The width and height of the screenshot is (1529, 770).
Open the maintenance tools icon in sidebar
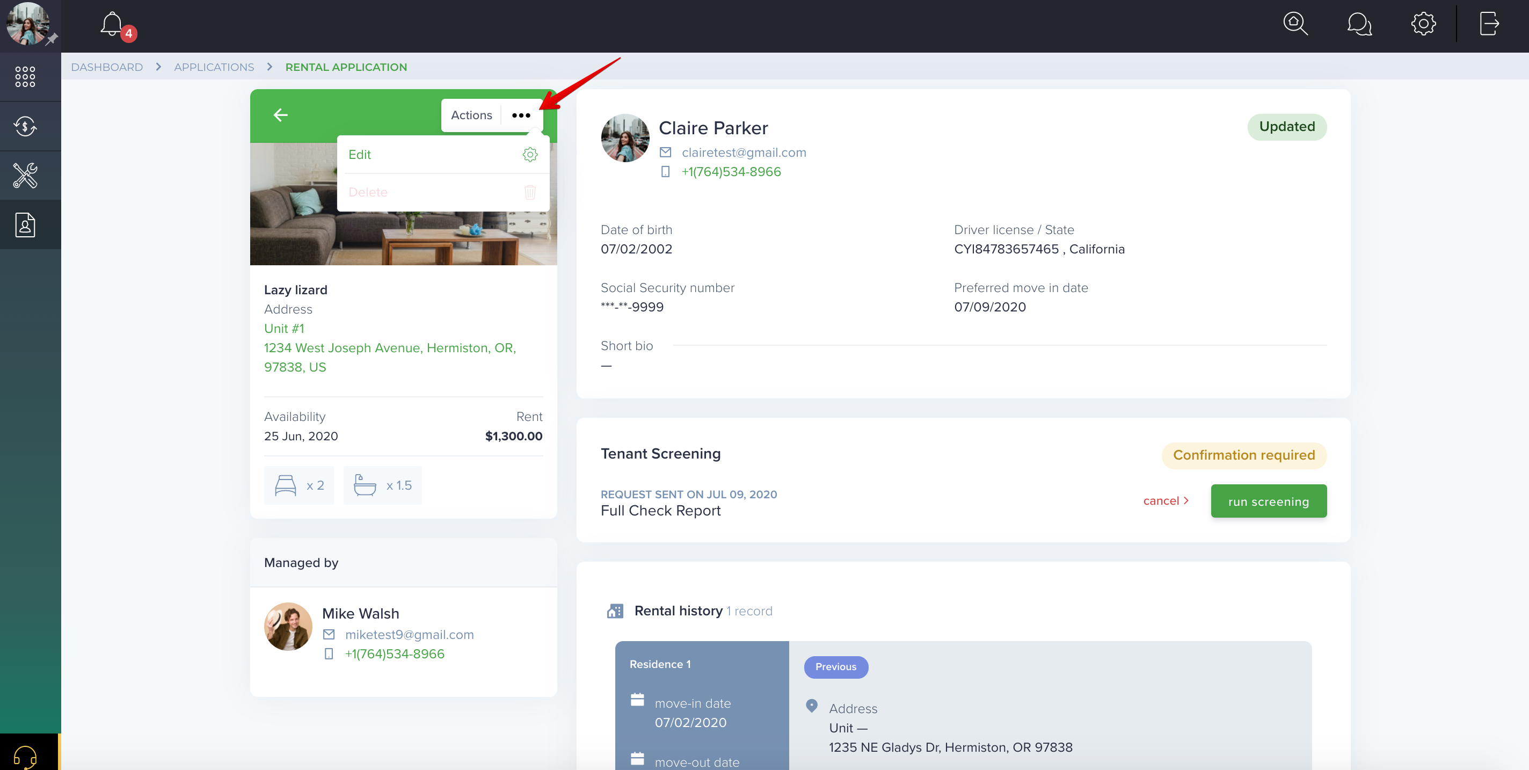tap(25, 176)
